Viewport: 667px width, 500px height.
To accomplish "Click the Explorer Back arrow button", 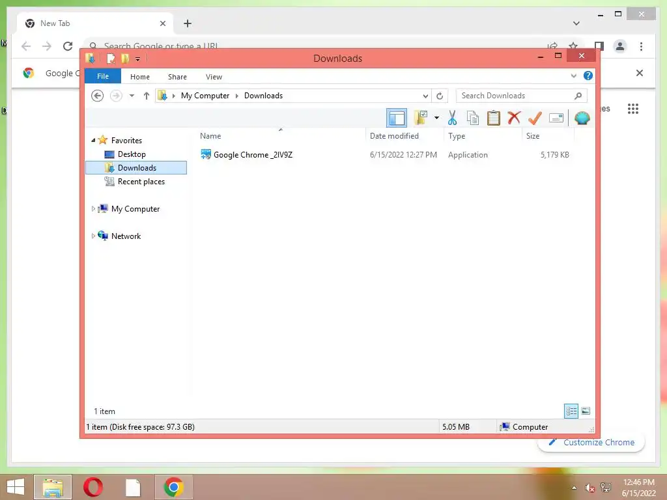I will tap(98, 96).
